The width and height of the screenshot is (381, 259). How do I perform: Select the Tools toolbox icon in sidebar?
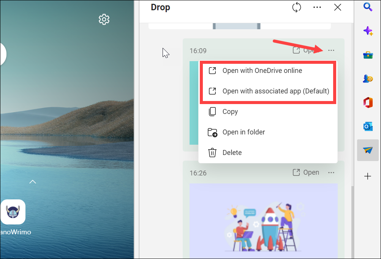click(367, 55)
